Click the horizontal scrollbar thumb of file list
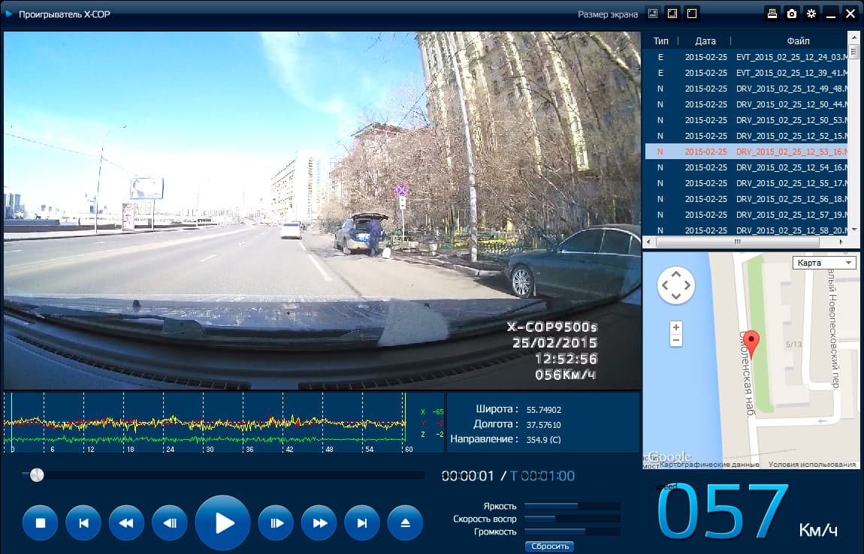The width and height of the screenshot is (864, 554). pyautogui.click(x=737, y=242)
